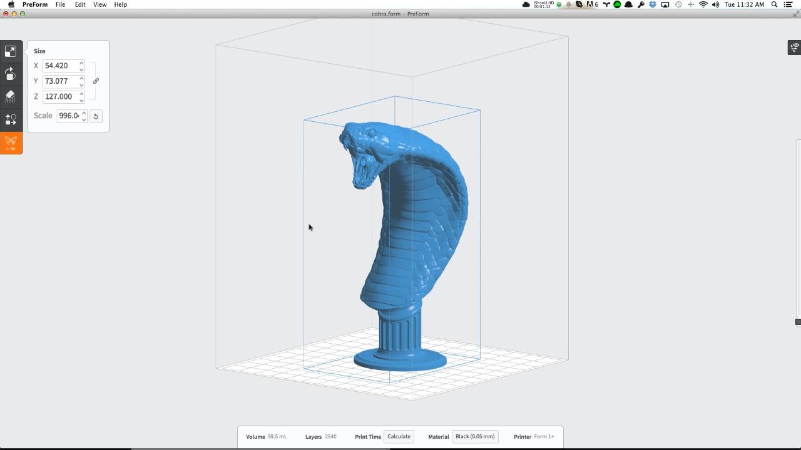Open the View menu

tap(100, 4)
